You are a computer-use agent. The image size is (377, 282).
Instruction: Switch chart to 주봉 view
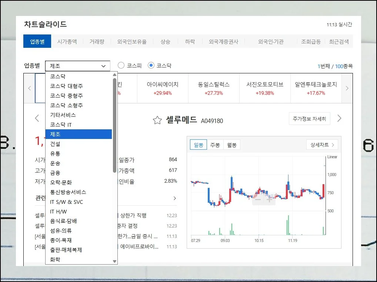[215, 145]
